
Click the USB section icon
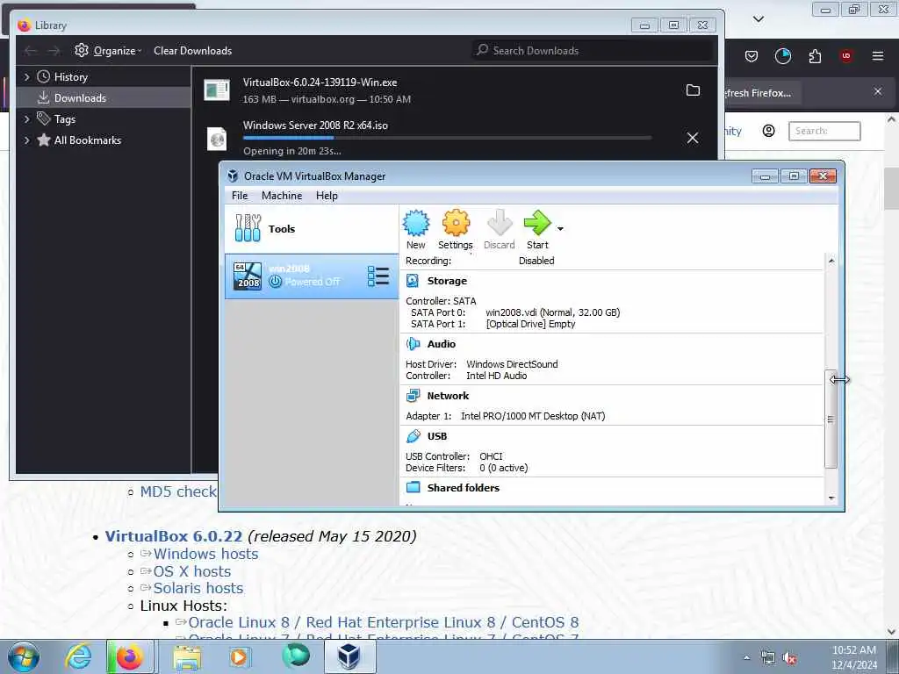pos(413,436)
